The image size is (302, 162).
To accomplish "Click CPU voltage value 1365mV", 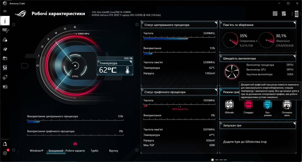I will (x=210, y=73).
